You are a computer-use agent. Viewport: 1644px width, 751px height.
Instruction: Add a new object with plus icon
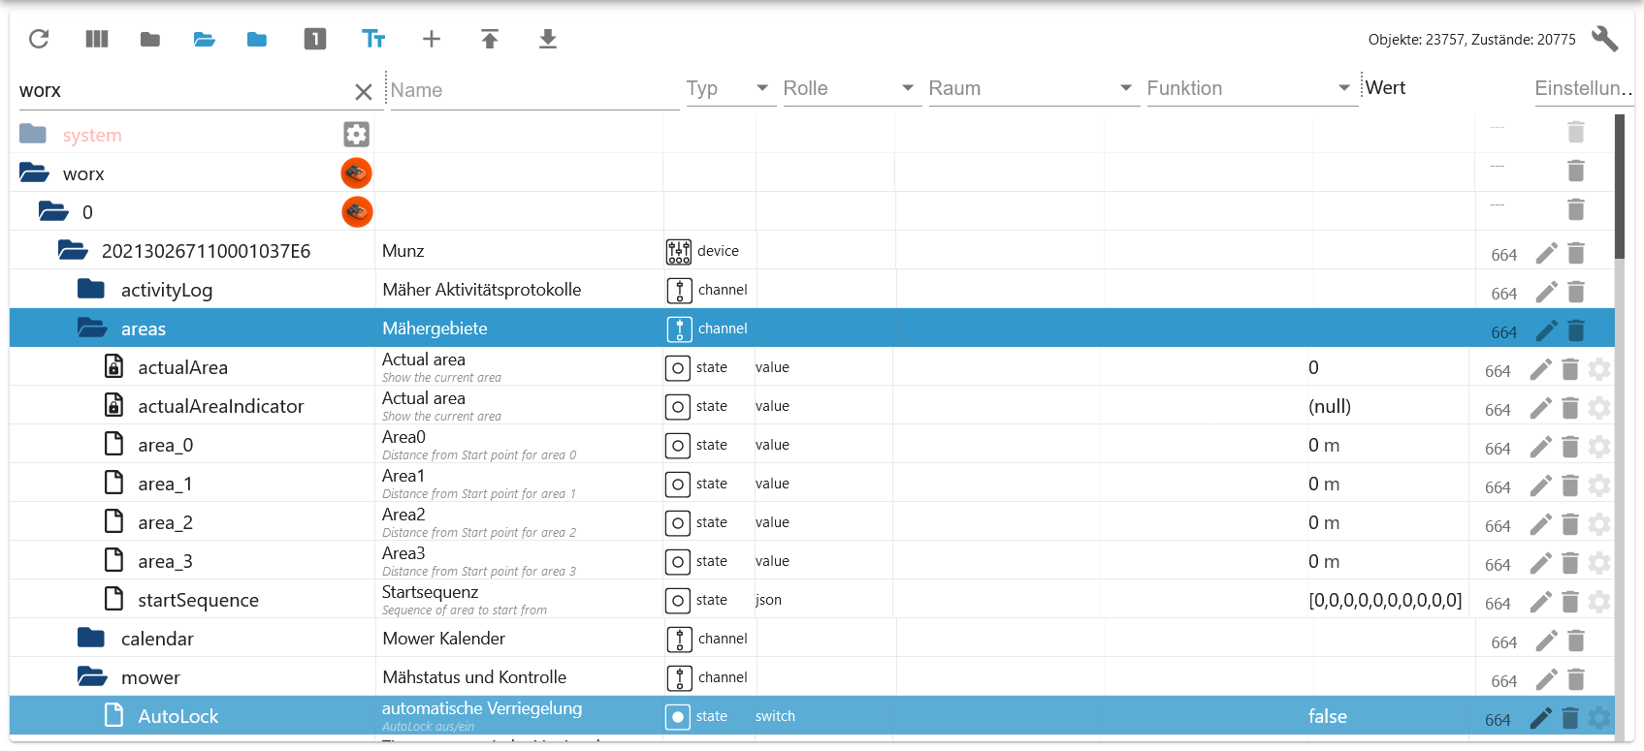tap(432, 39)
